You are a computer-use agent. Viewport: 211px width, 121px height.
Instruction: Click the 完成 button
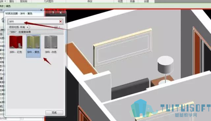[54, 113]
